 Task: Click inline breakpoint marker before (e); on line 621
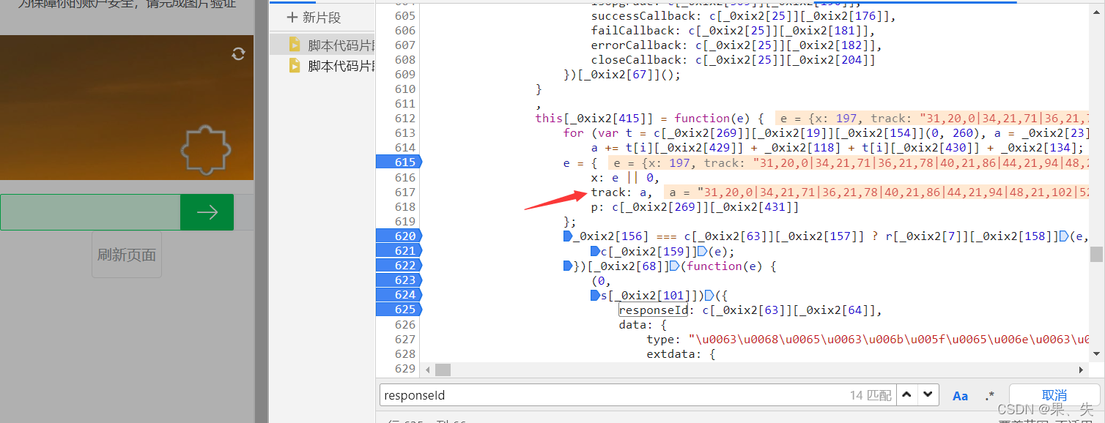[702, 251]
